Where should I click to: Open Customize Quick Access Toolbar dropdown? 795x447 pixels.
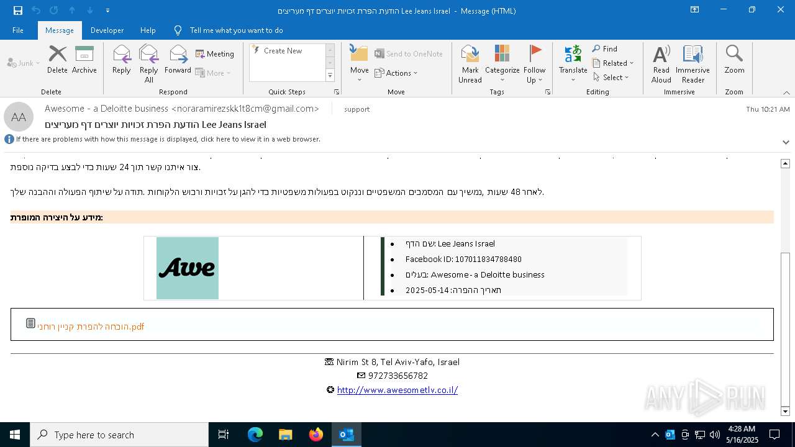point(107,11)
